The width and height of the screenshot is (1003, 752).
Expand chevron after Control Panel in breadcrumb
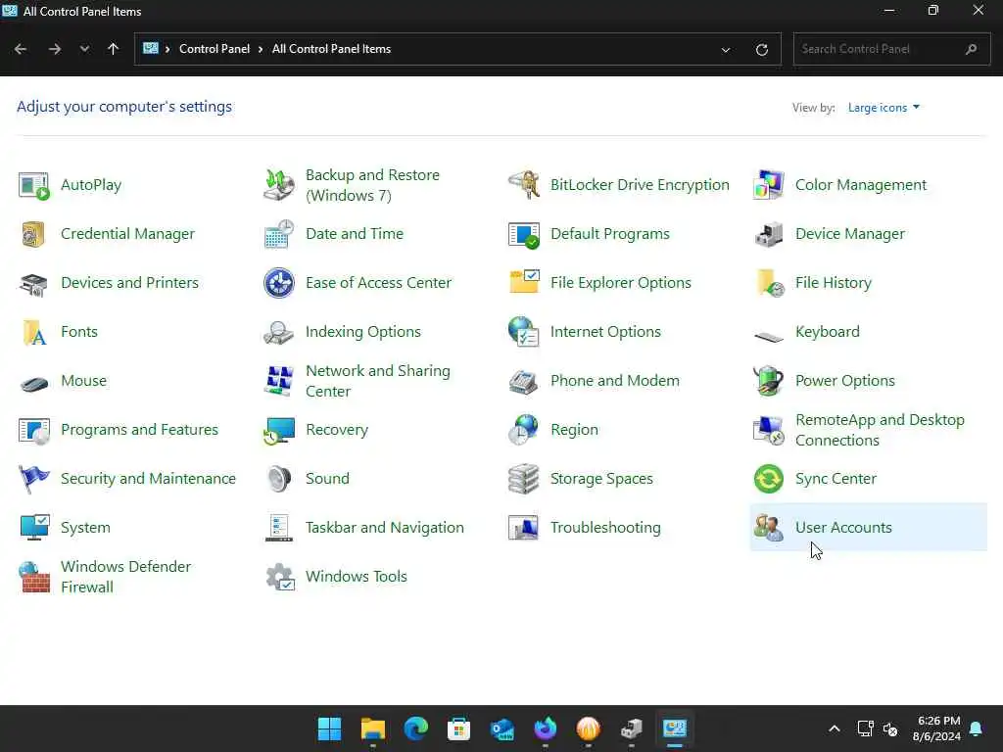261,49
